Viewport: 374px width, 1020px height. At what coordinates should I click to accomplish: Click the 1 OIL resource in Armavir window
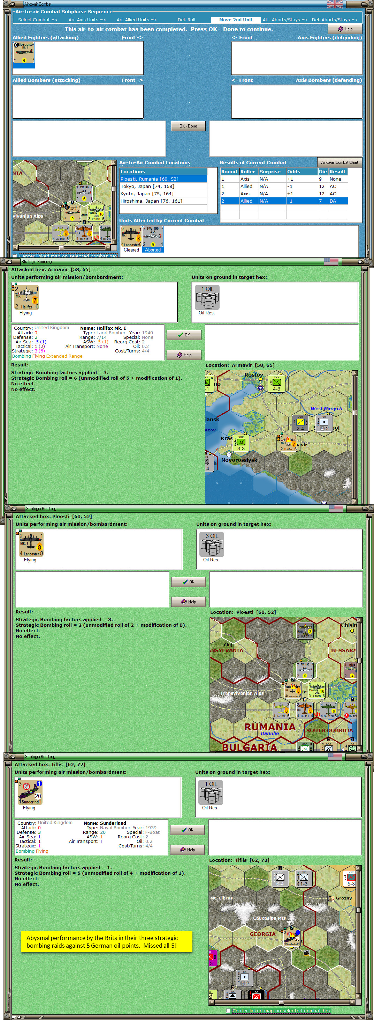point(207,297)
